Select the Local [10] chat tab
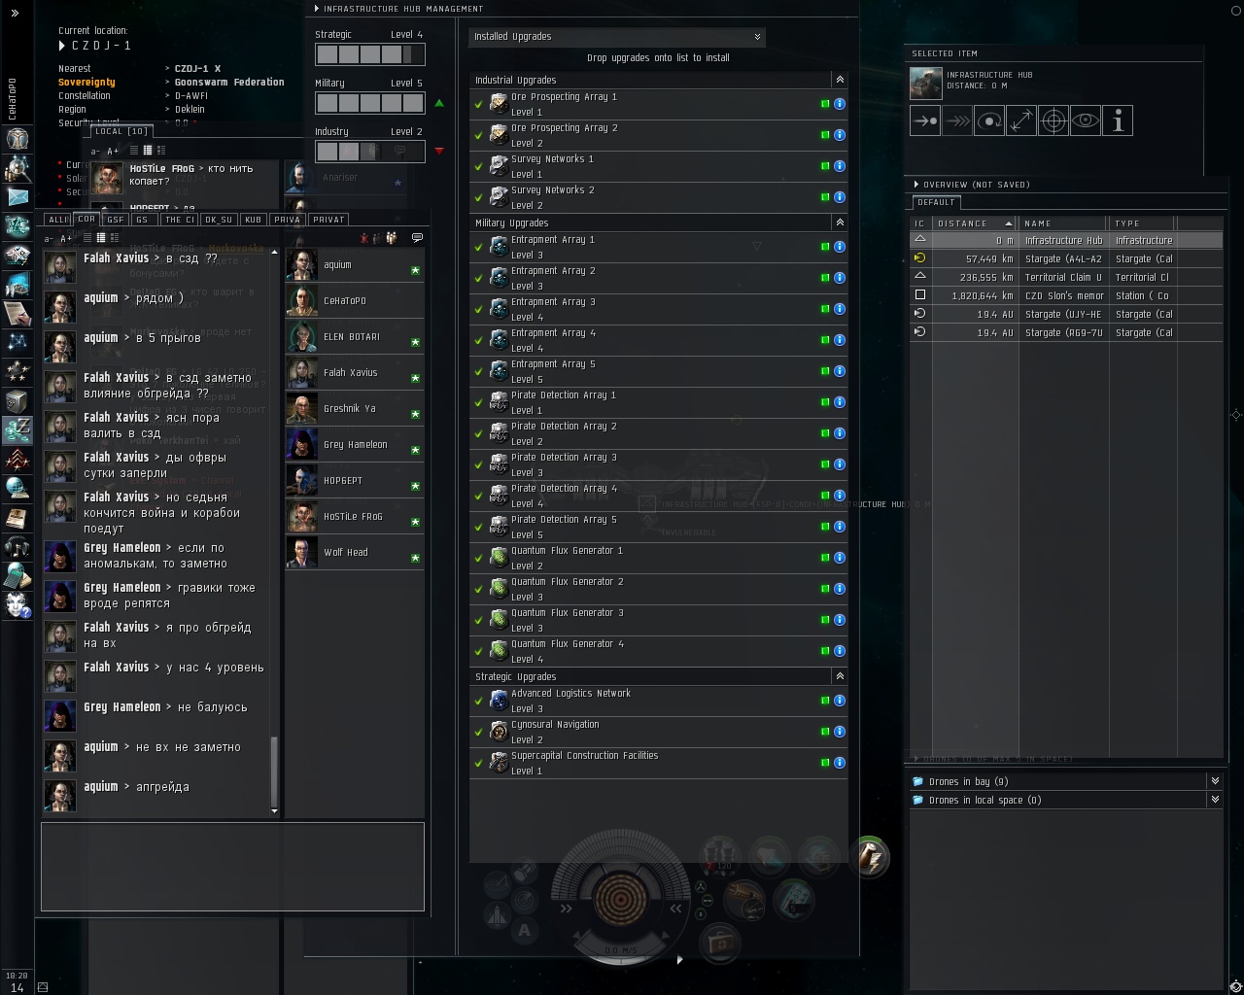This screenshot has height=995, width=1244. (121, 131)
